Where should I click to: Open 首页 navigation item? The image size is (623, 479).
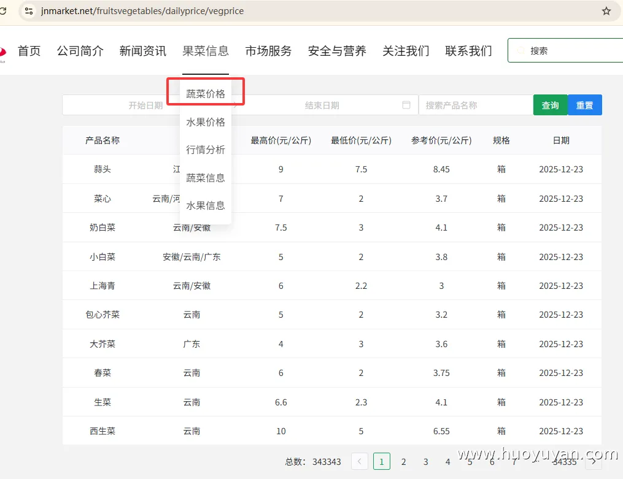click(x=29, y=51)
